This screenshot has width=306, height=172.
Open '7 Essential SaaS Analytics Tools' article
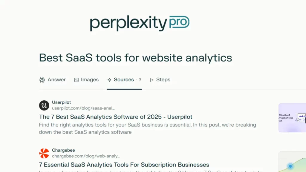124,165
